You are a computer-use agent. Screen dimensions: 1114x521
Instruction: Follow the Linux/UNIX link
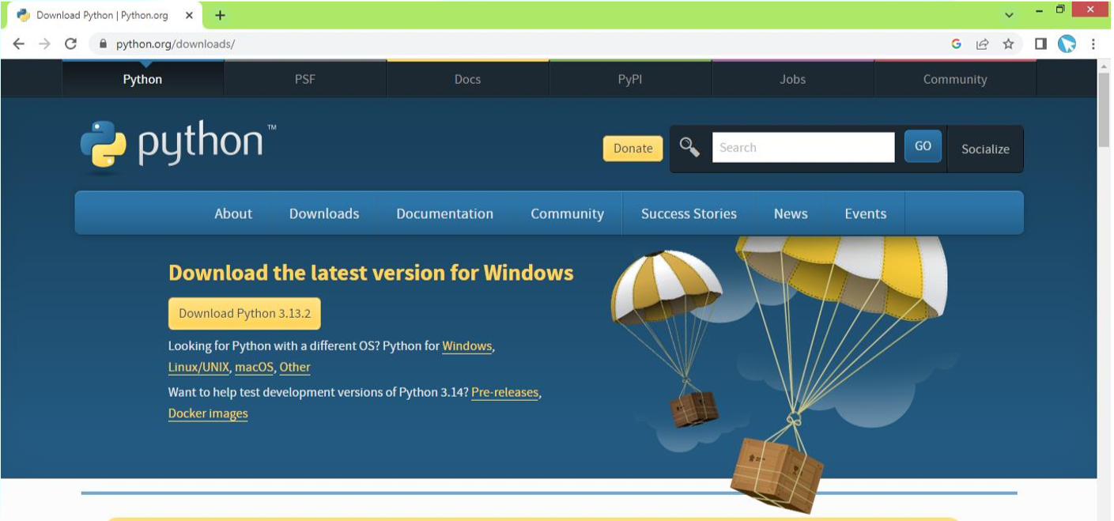coord(198,367)
